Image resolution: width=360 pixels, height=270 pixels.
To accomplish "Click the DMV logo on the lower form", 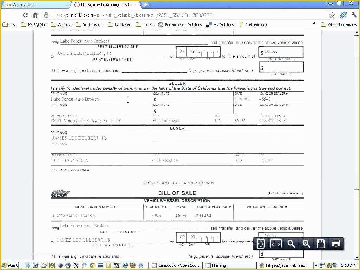I will [60, 193].
